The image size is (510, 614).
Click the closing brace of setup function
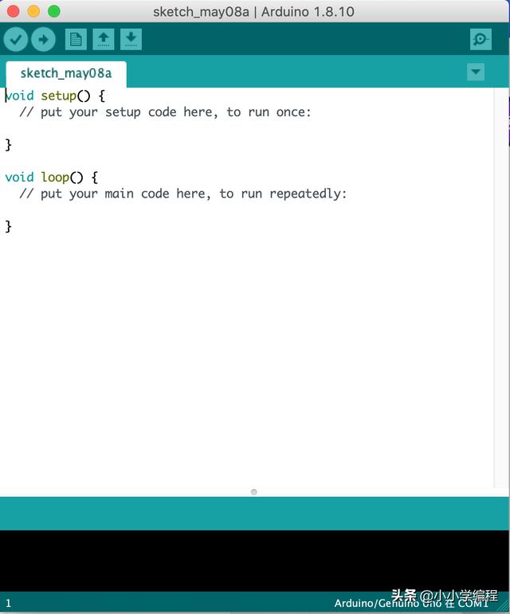8,145
